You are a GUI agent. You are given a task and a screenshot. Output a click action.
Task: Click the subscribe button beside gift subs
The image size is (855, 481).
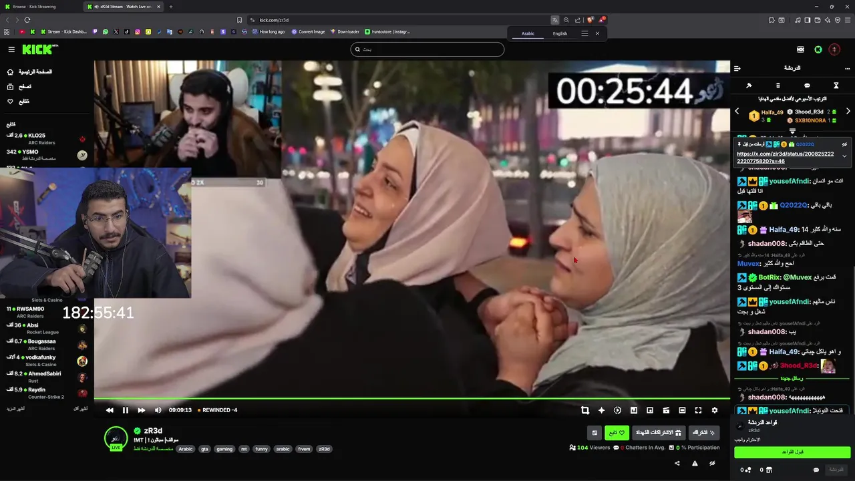click(704, 433)
